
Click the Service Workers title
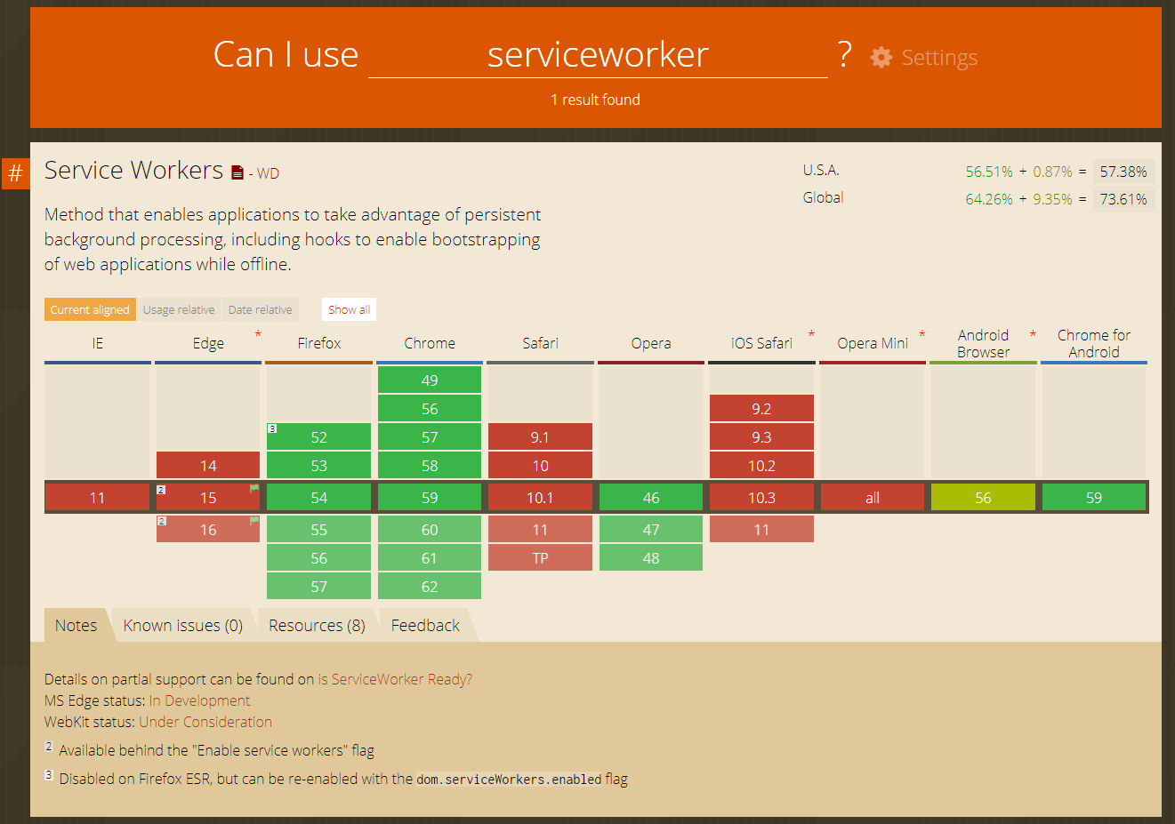(x=133, y=170)
